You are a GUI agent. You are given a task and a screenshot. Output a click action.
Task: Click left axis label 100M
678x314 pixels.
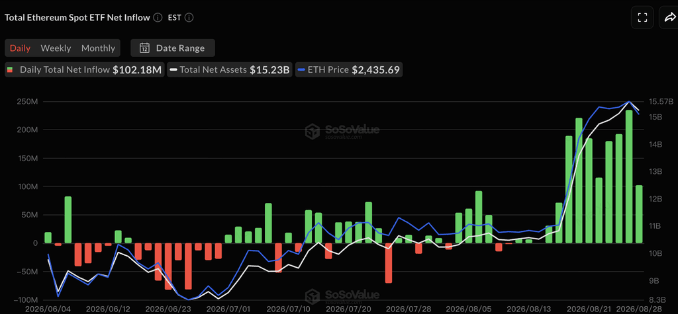pos(28,186)
